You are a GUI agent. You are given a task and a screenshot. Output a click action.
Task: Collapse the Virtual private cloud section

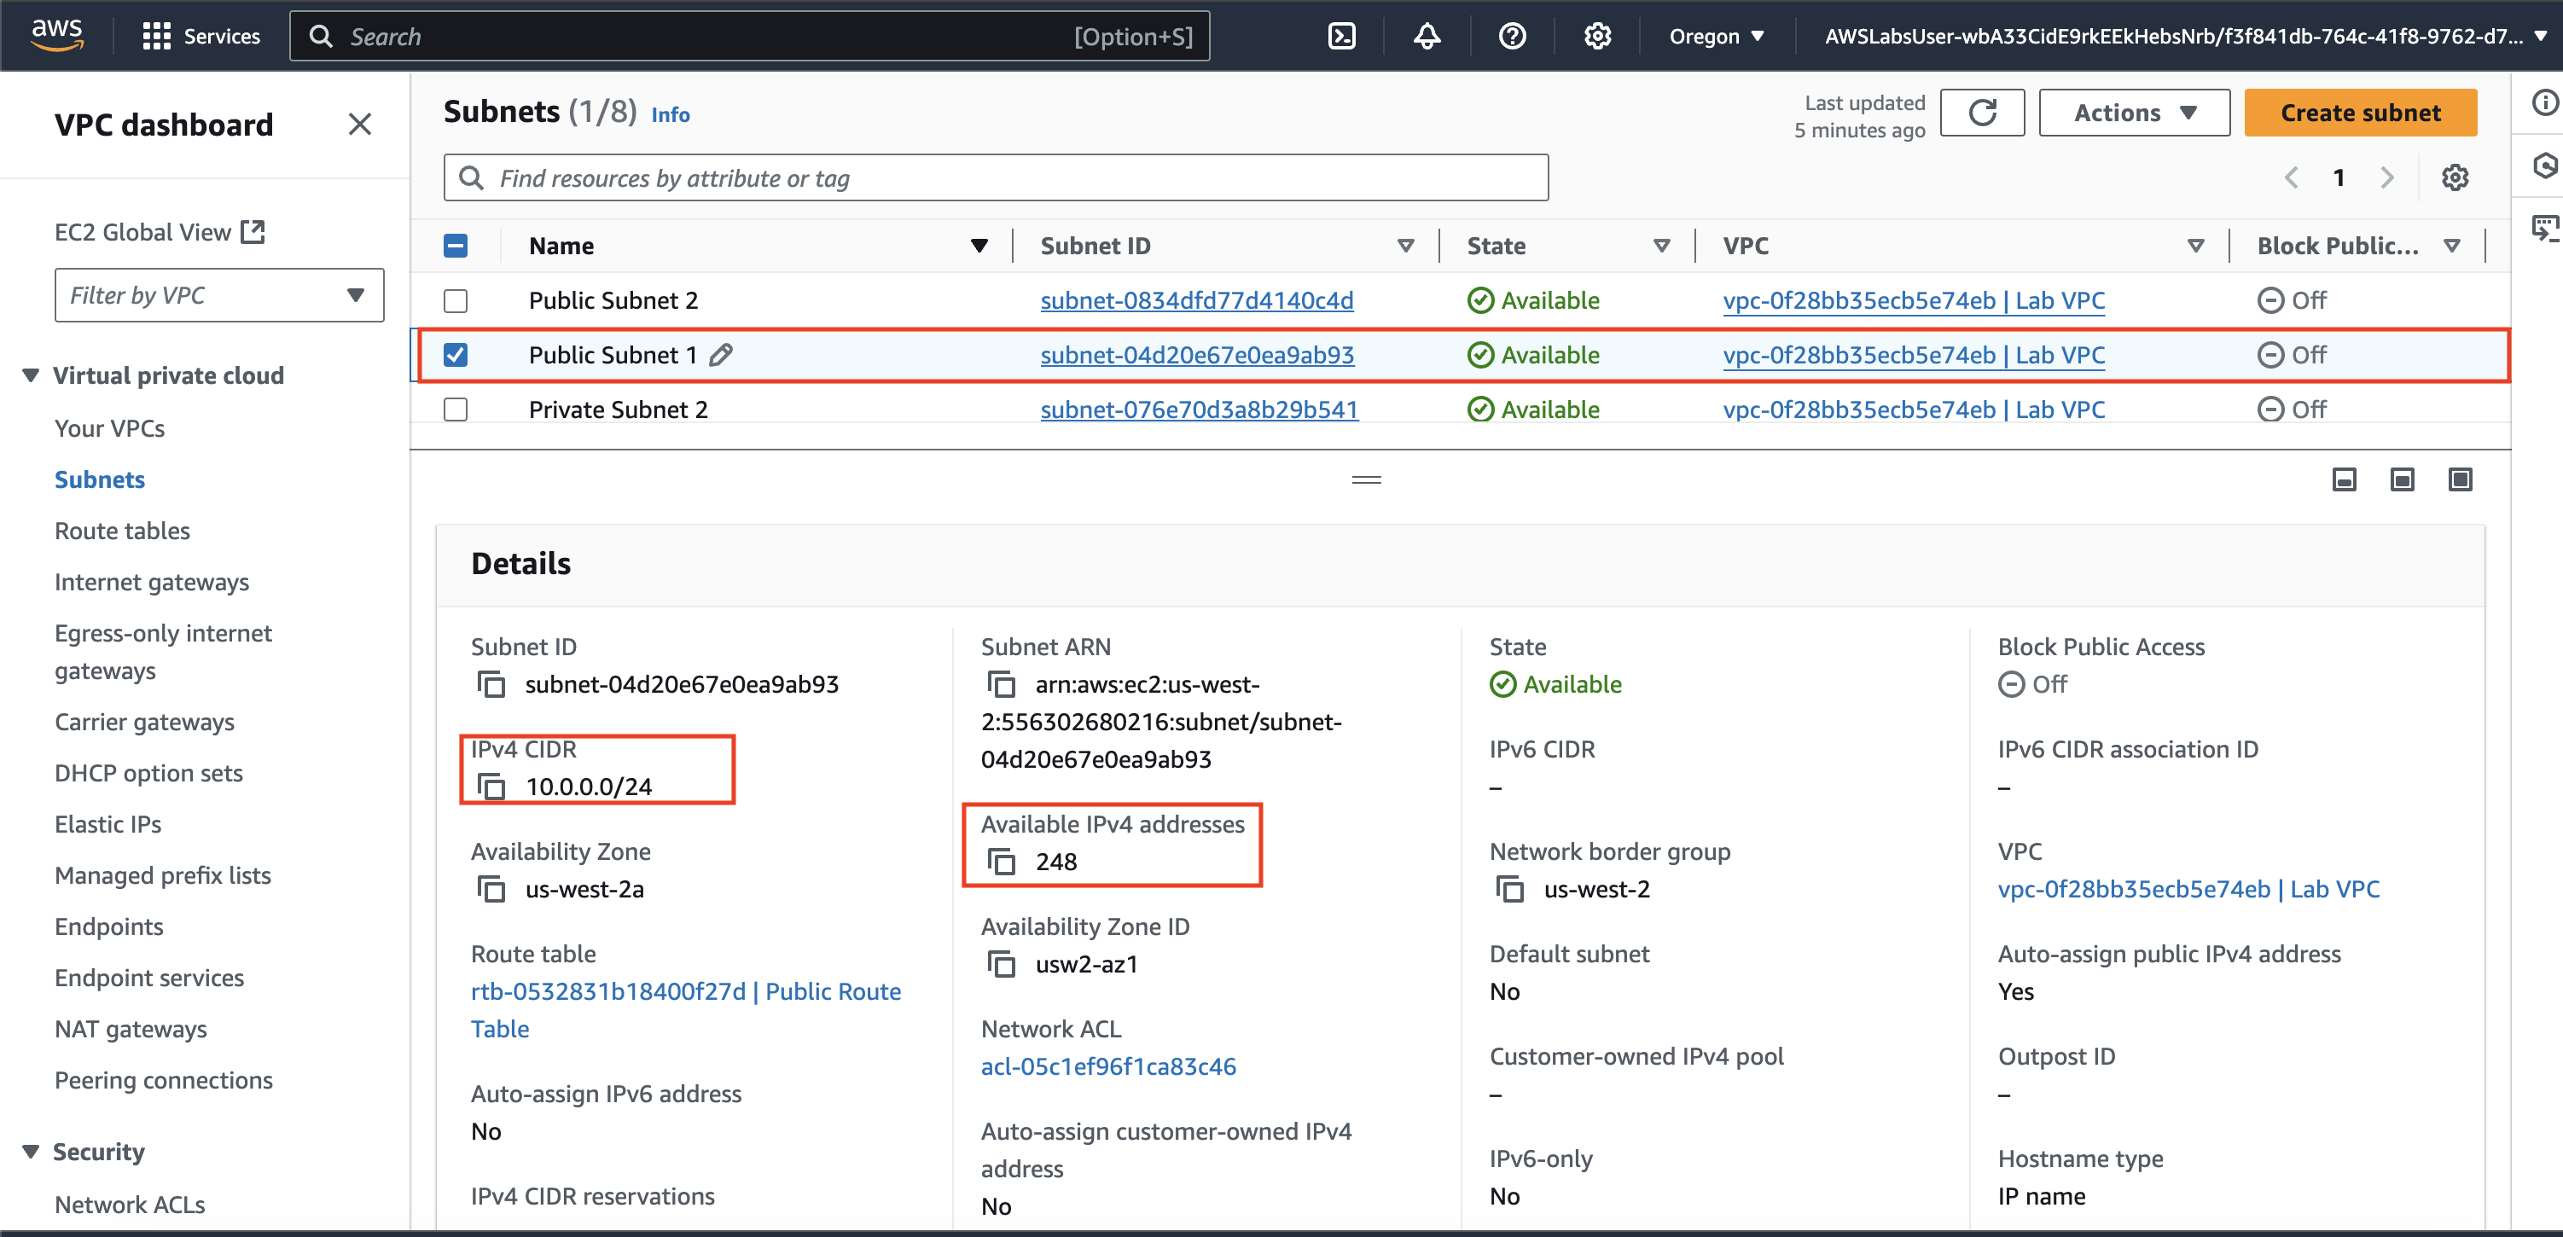click(x=31, y=375)
